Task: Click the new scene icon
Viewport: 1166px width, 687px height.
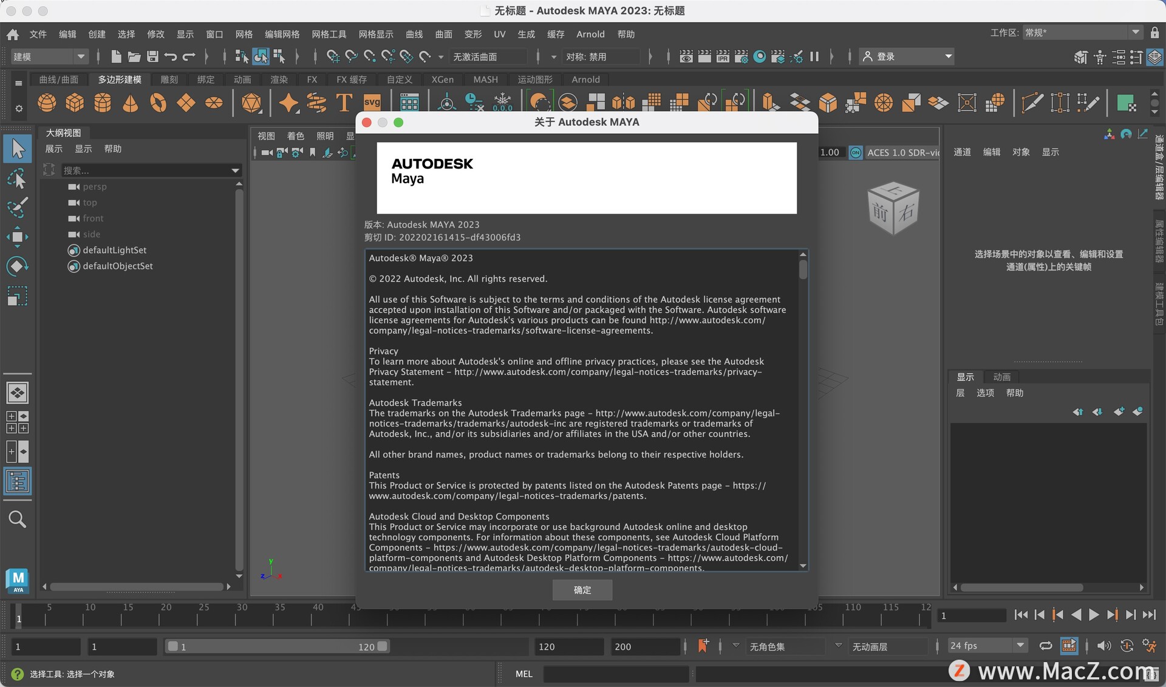Action: (x=116, y=56)
